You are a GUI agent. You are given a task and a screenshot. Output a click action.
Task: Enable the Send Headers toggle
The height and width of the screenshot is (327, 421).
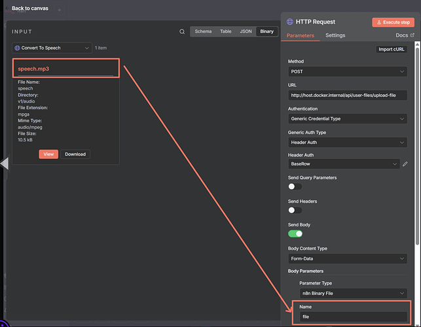295,210
